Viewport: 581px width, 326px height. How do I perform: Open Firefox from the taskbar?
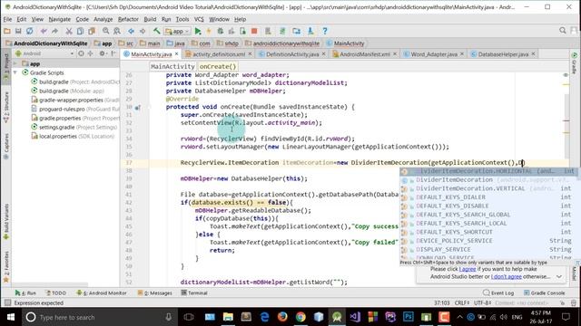(x=282, y=317)
